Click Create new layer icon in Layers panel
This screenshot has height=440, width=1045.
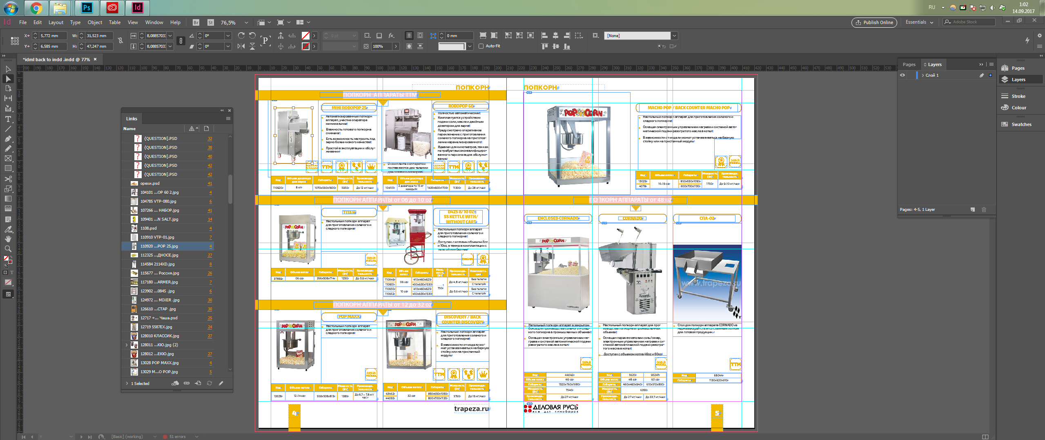point(973,210)
